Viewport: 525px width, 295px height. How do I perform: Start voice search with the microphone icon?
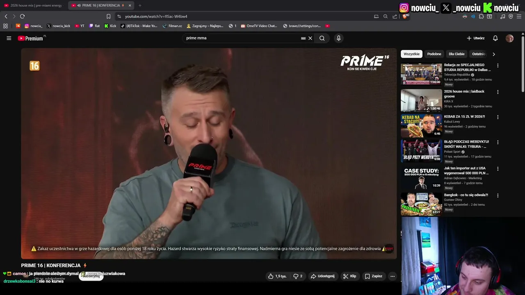tap(338, 38)
